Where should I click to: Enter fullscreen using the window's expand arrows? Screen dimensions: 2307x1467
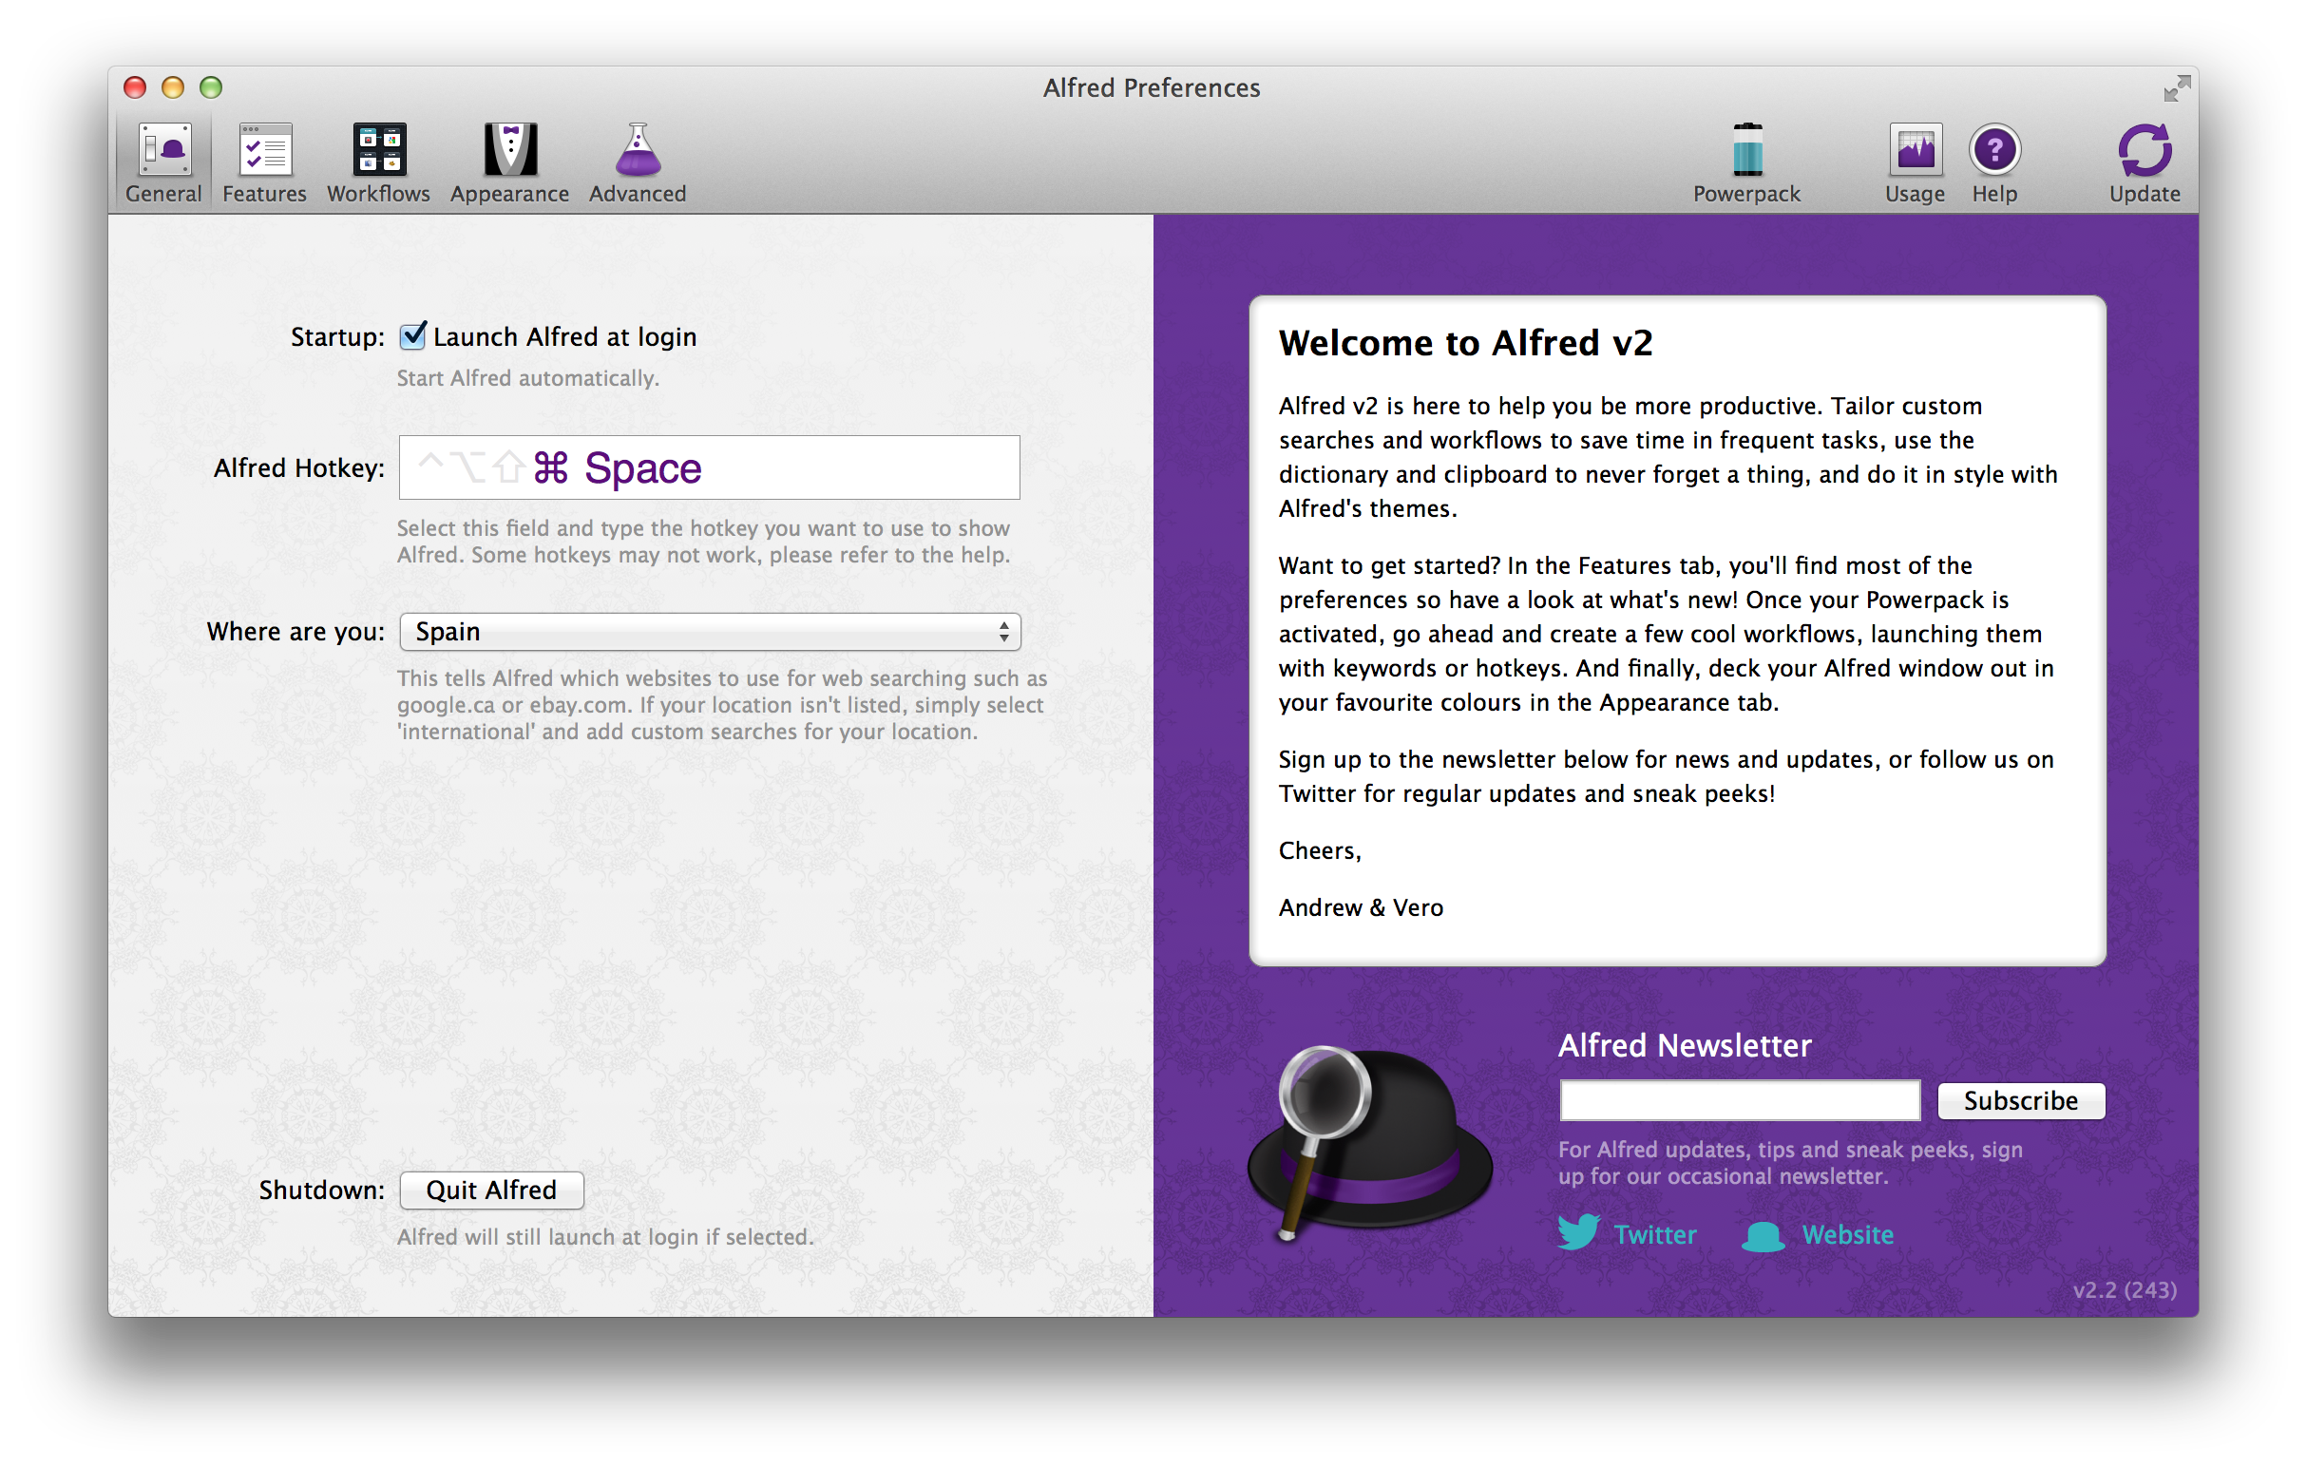(x=2176, y=88)
